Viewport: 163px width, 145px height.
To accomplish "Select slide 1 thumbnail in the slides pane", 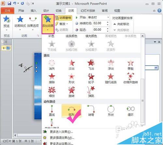I will pyautogui.click(x=6, y=48).
